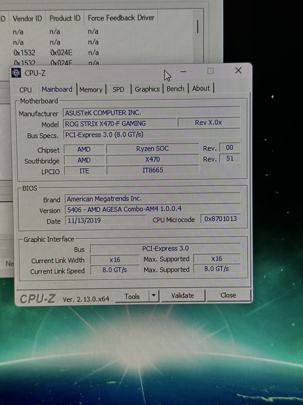
Task: Select the manufacturer field ASUSTeK COMPUTER INC.
Action: 151,113
